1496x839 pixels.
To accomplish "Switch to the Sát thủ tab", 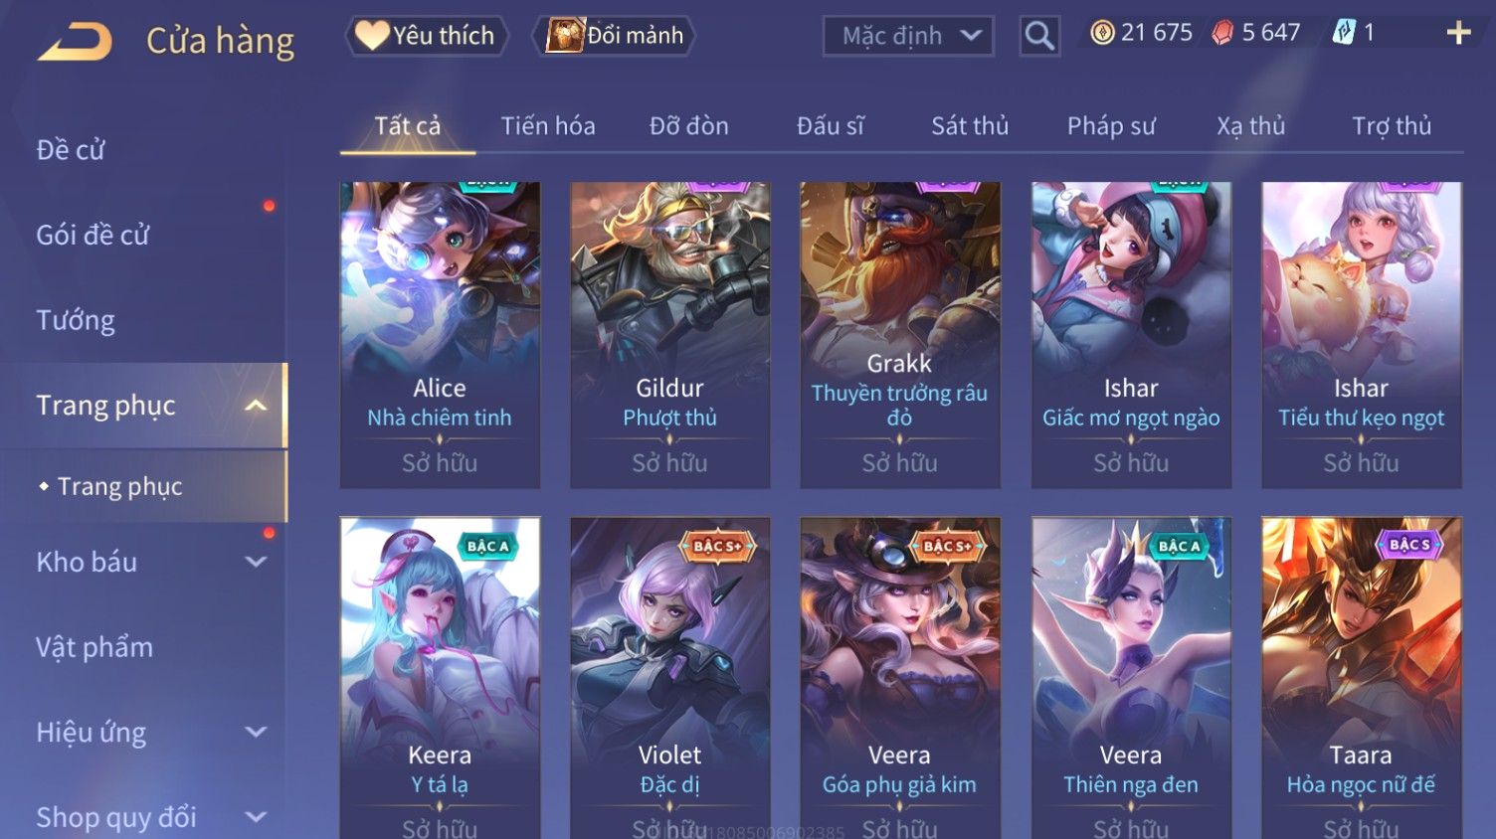I will pos(970,126).
